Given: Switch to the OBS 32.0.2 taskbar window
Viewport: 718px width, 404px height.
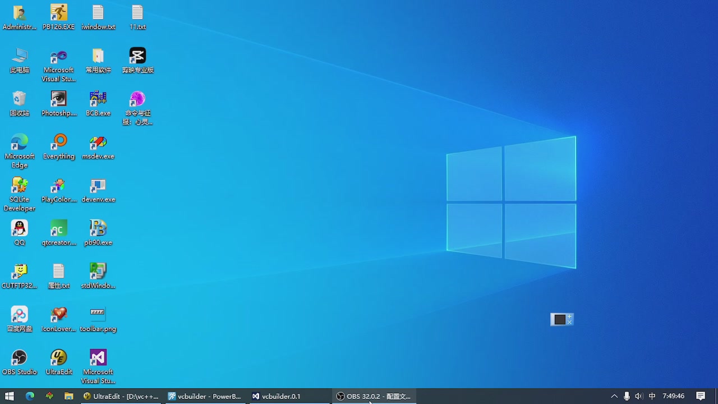Looking at the screenshot, I should point(373,396).
